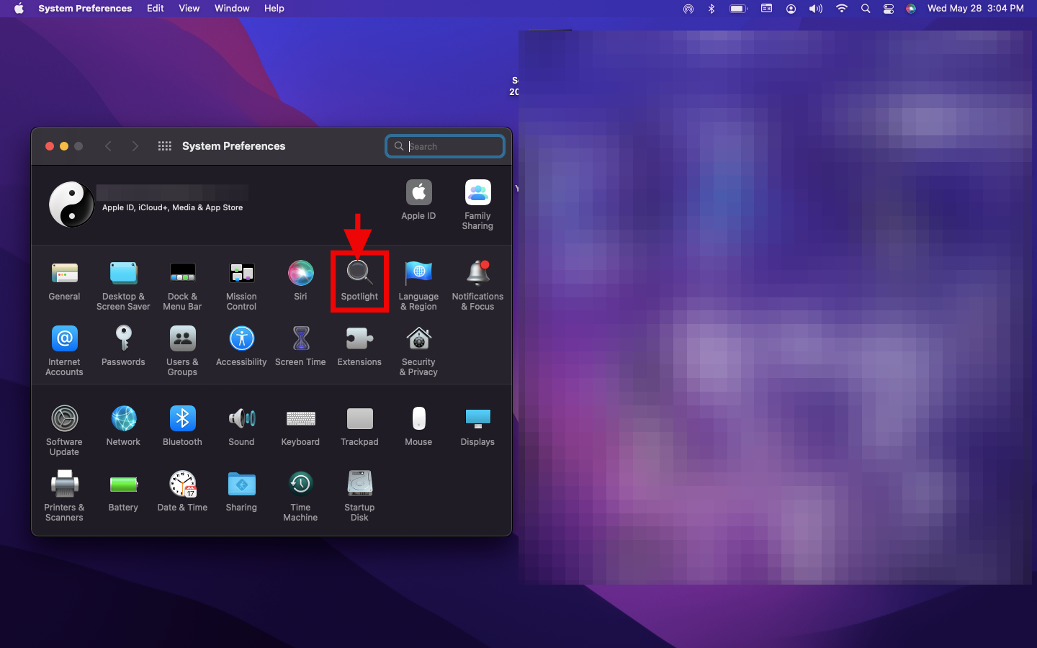Open Mouse settings pane
The width and height of the screenshot is (1037, 648).
[418, 427]
